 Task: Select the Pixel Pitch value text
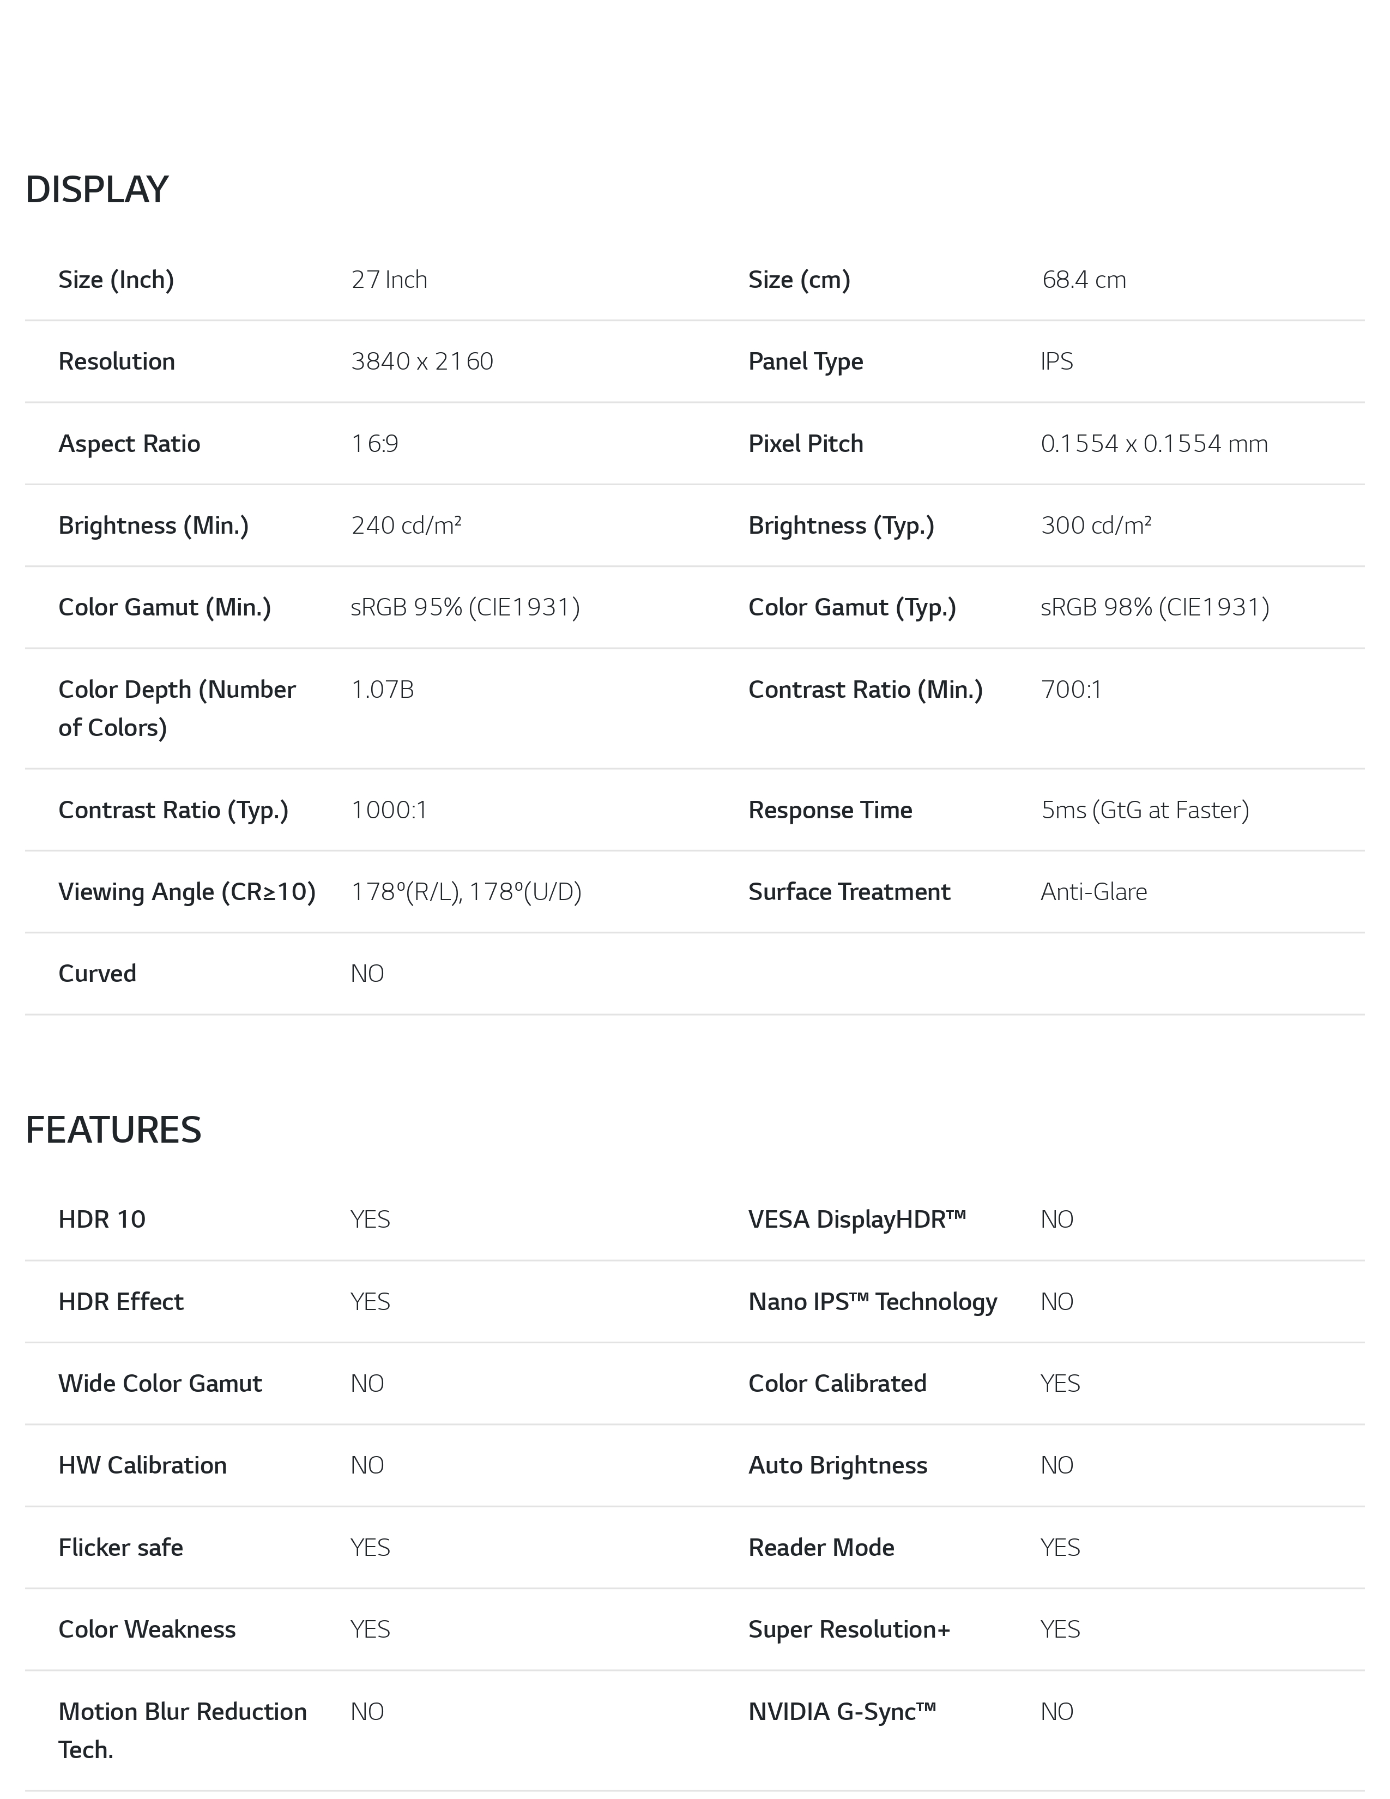tap(1153, 444)
